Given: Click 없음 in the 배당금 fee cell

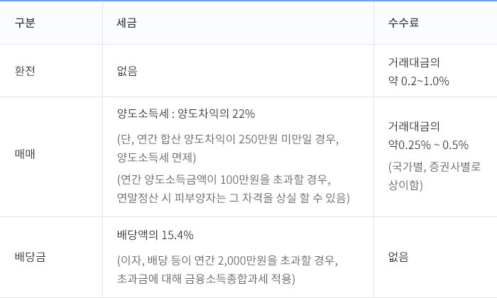Looking at the screenshot, I should [398, 257].
